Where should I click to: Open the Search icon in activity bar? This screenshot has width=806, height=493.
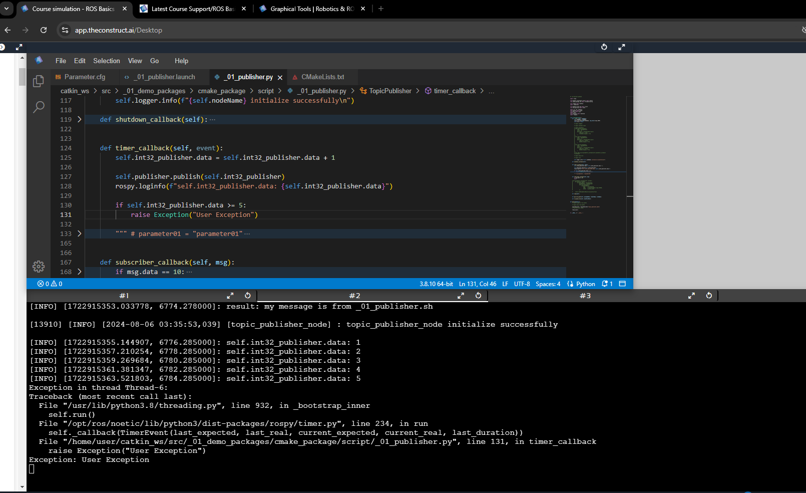39,107
